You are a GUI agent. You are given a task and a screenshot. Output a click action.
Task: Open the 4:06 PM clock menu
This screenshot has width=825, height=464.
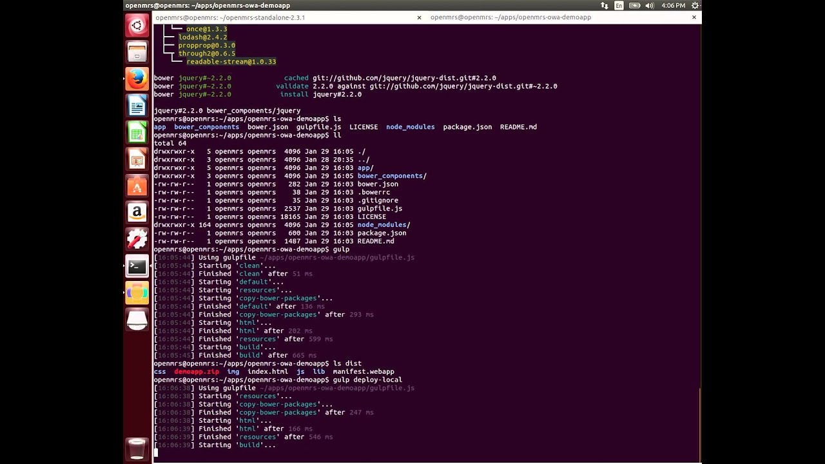click(x=673, y=5)
